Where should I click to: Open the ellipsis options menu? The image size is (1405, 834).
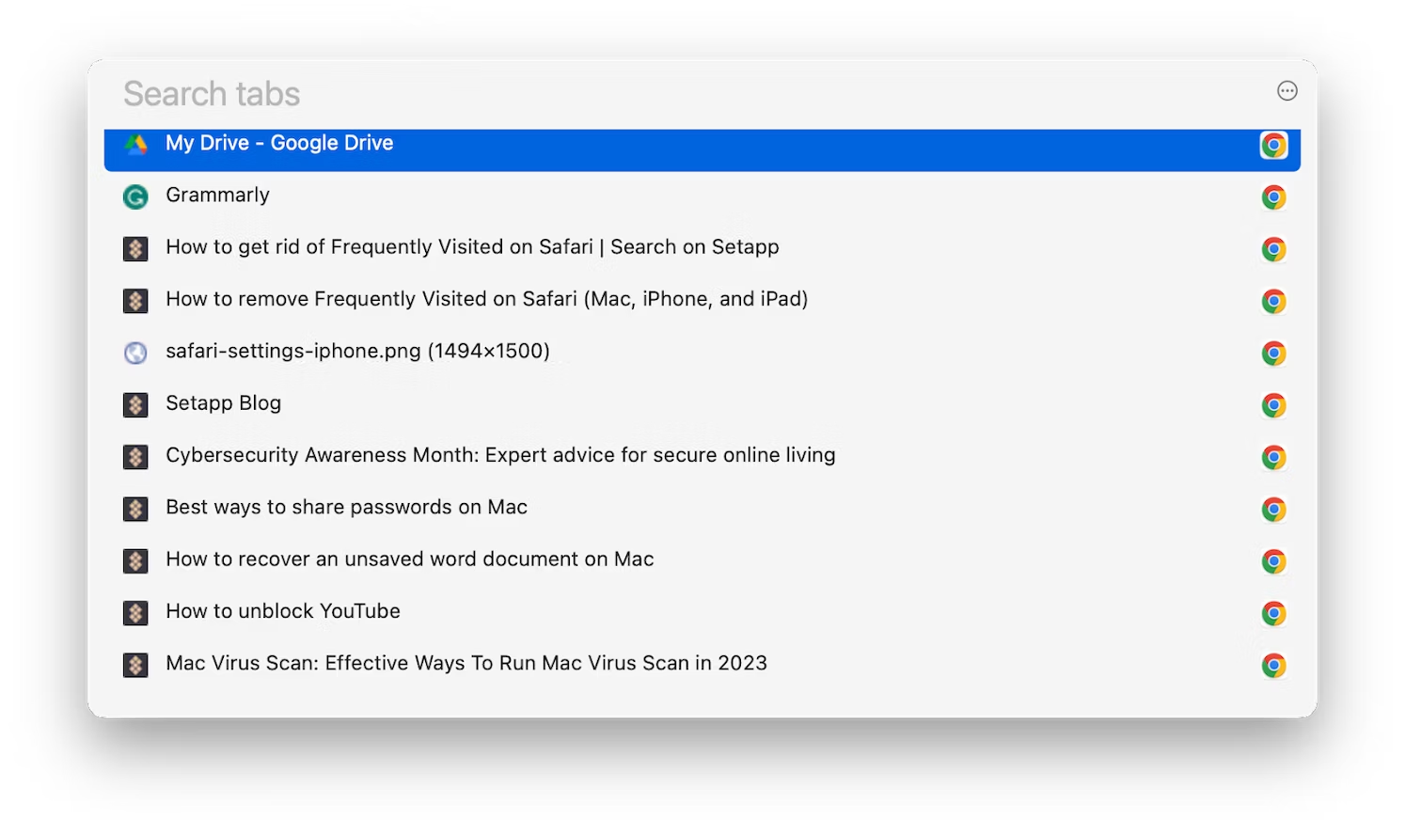(1287, 90)
